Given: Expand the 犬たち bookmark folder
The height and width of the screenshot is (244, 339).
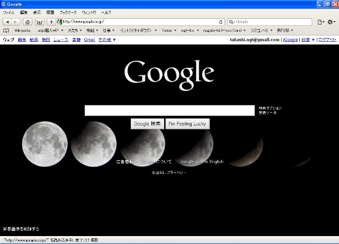Looking at the screenshot, I should pos(75,31).
